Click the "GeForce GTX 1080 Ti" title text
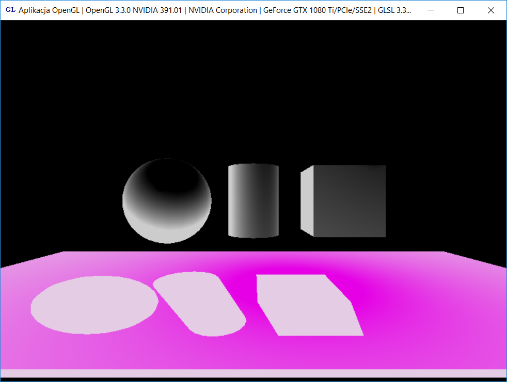The width and height of the screenshot is (507, 382). coord(302,10)
